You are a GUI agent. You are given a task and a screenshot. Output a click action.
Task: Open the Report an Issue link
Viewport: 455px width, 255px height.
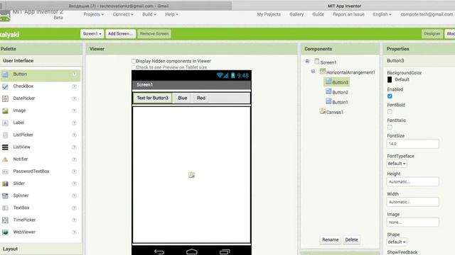348,14
